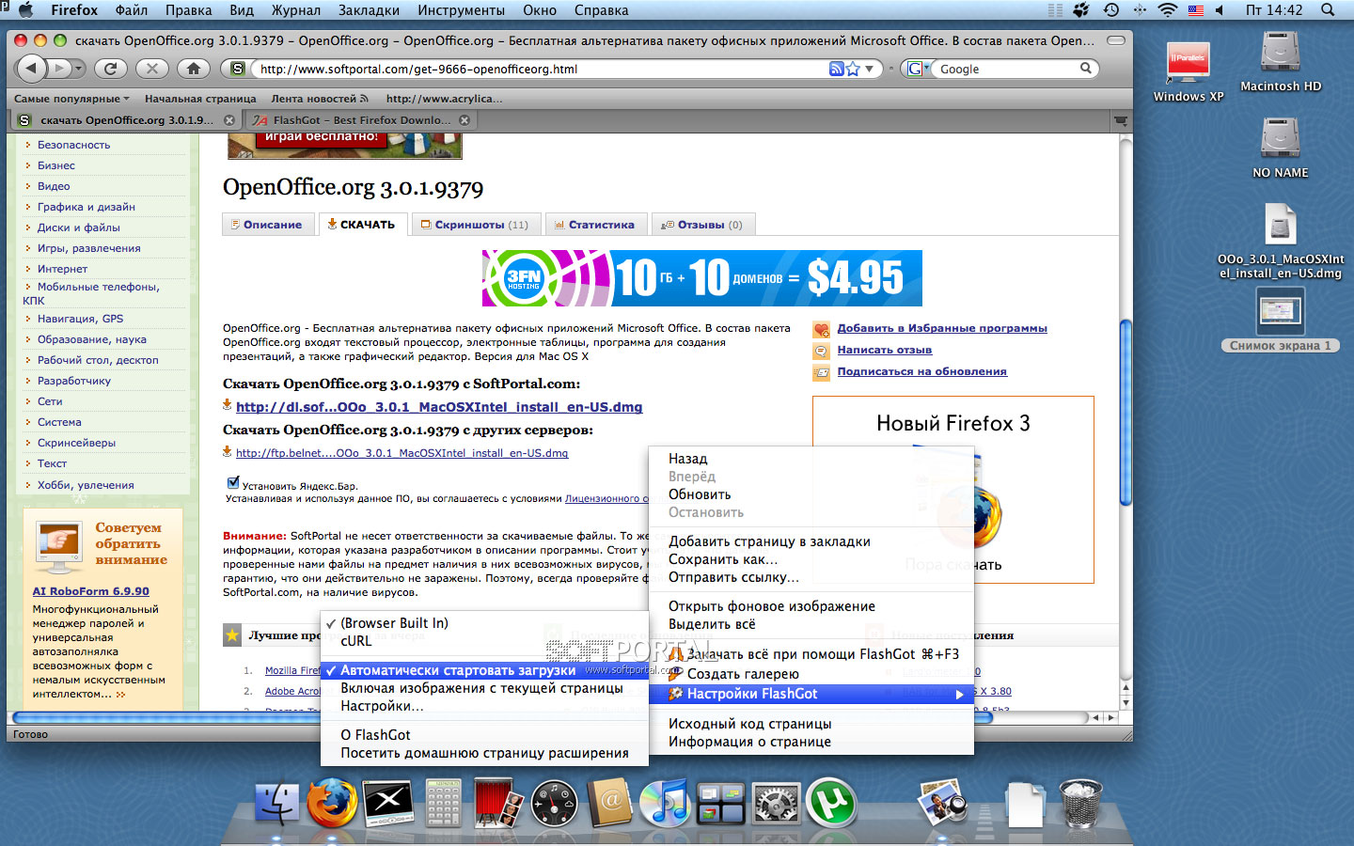Open Address Book from the Dock

click(x=609, y=802)
